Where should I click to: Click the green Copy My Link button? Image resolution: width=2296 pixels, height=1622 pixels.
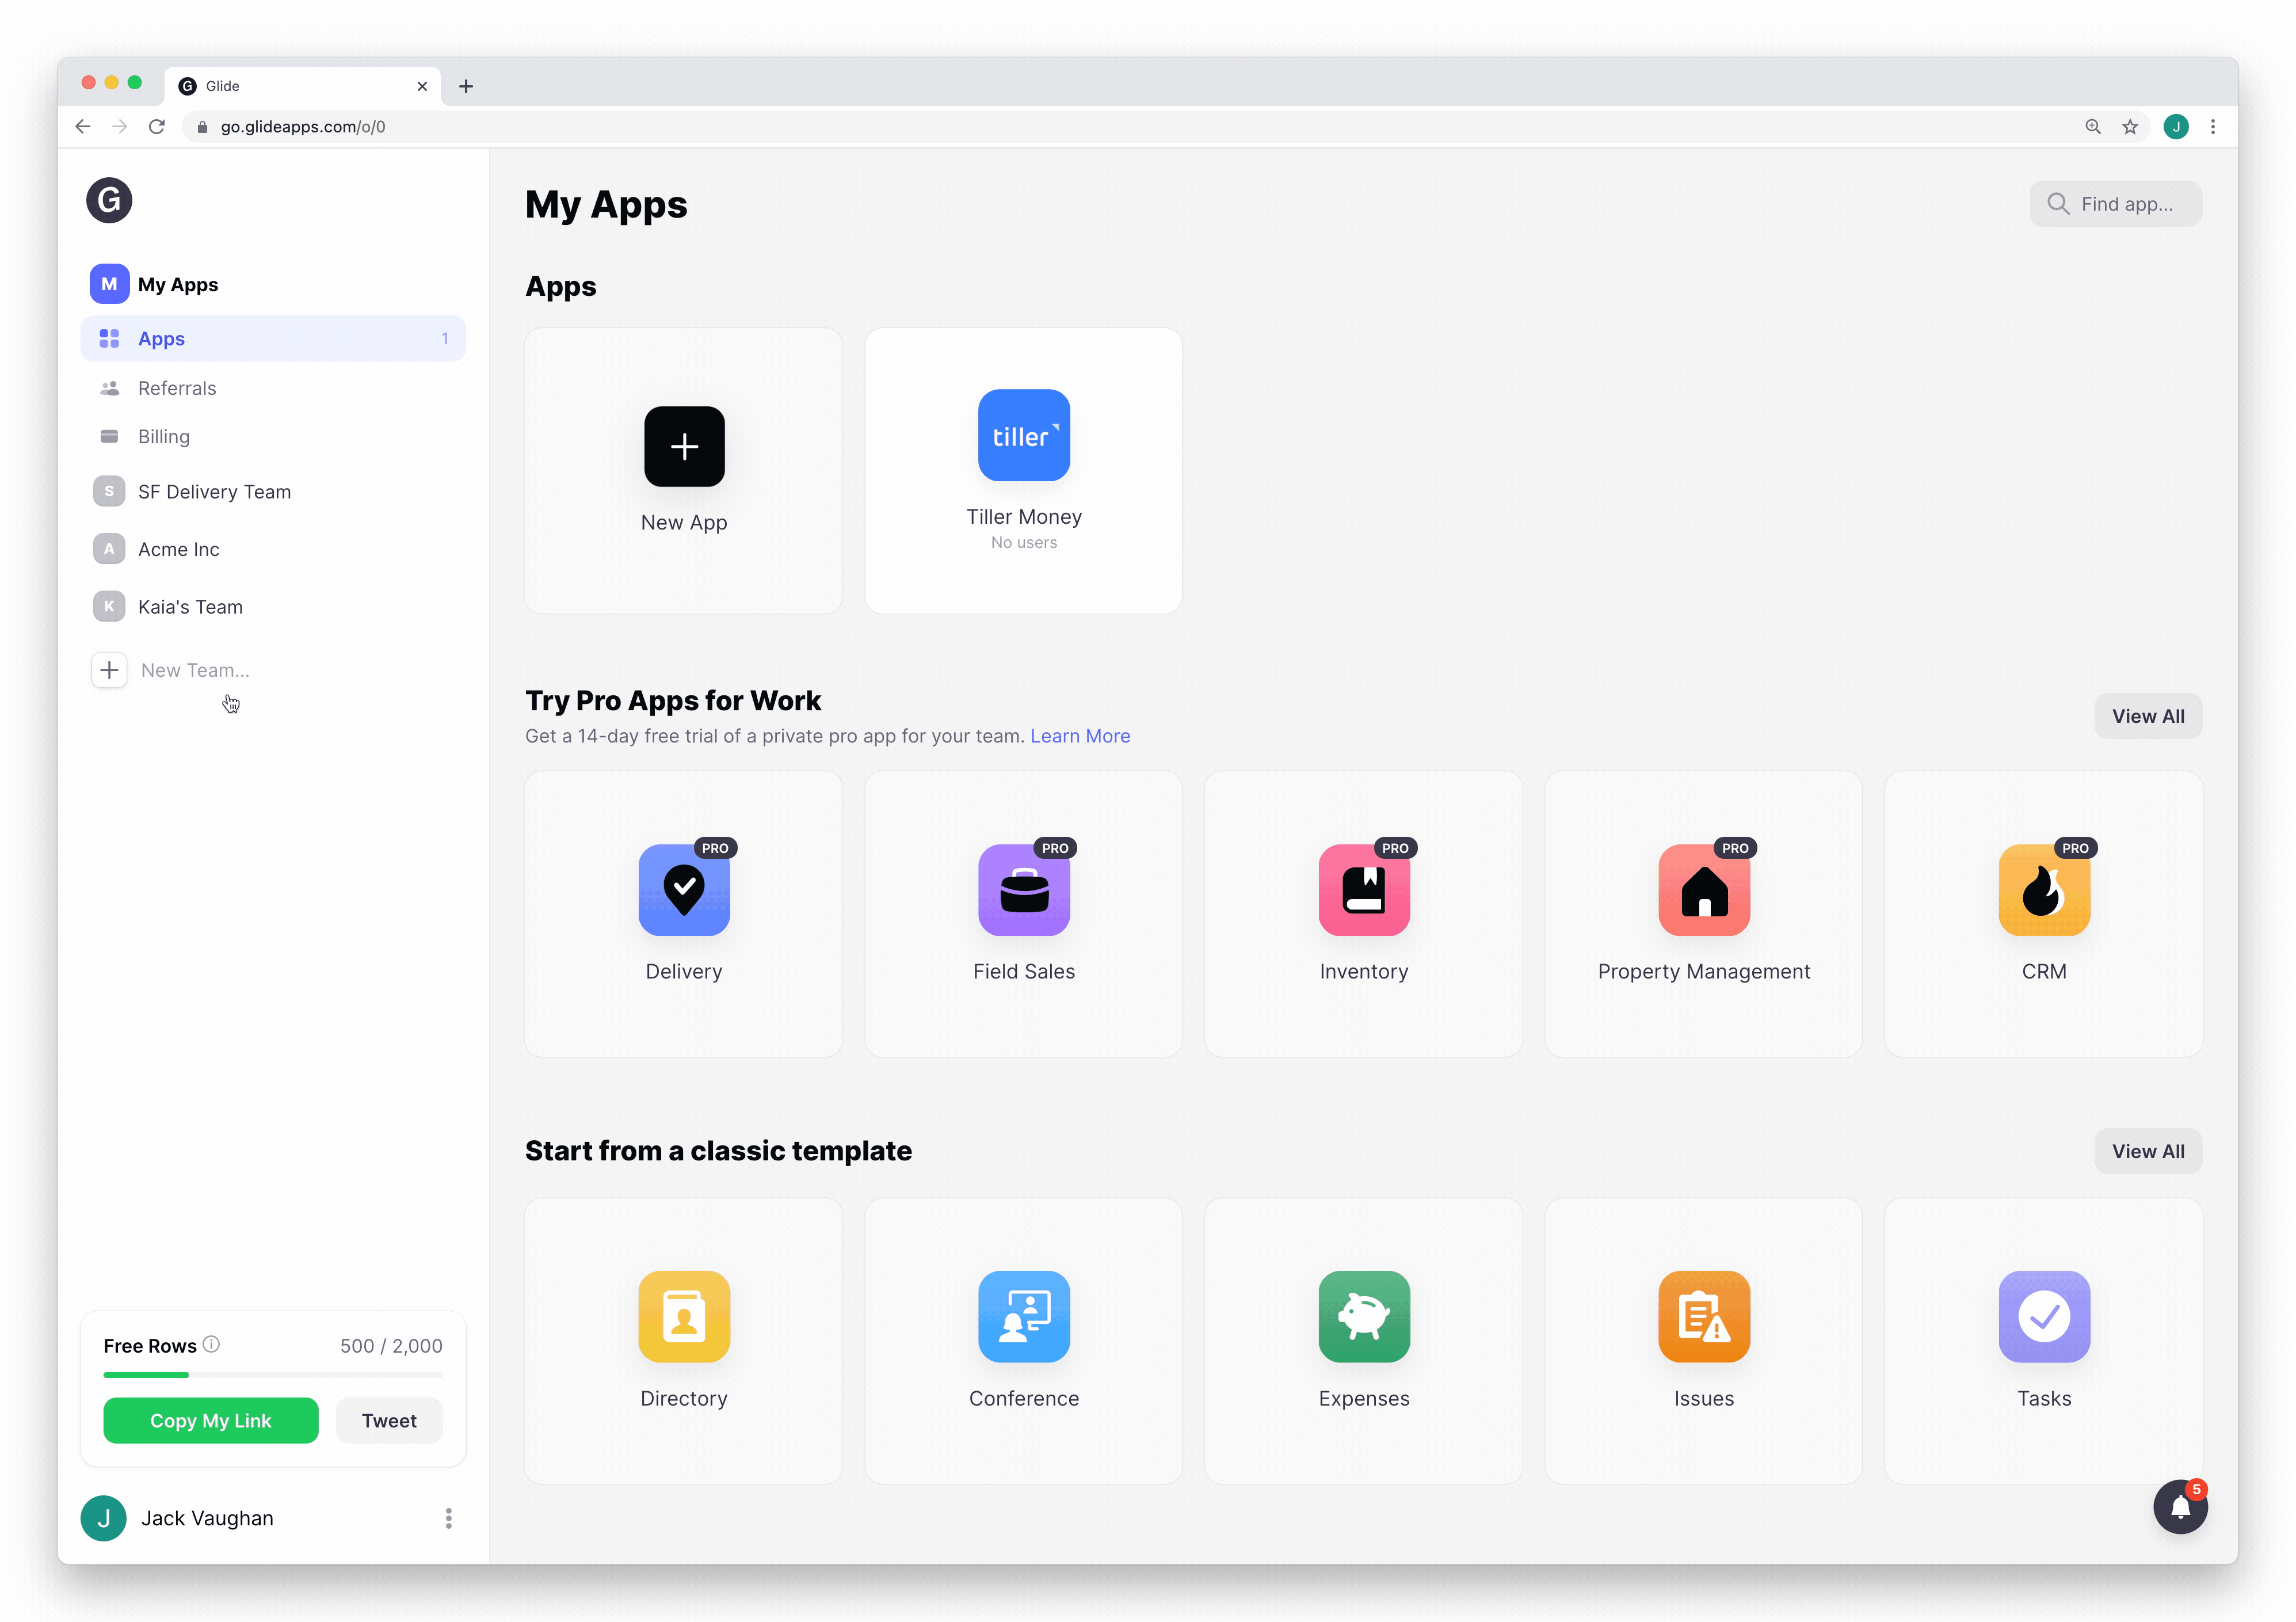[x=210, y=1420]
